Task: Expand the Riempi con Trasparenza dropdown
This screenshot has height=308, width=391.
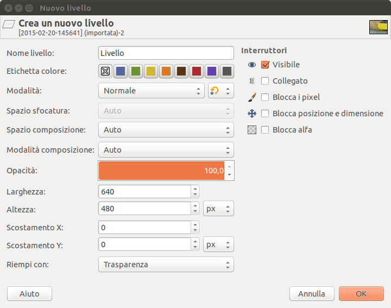Action: 166,265
